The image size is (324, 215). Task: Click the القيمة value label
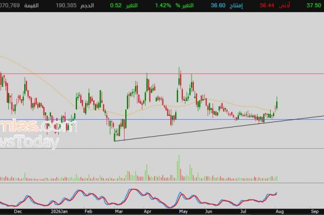[31, 5]
